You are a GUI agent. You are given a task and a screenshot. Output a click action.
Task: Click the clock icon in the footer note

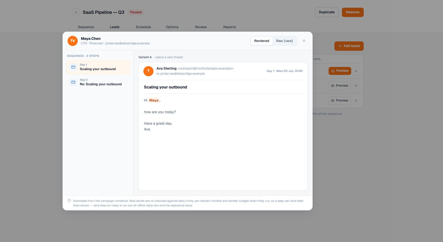(x=69, y=201)
